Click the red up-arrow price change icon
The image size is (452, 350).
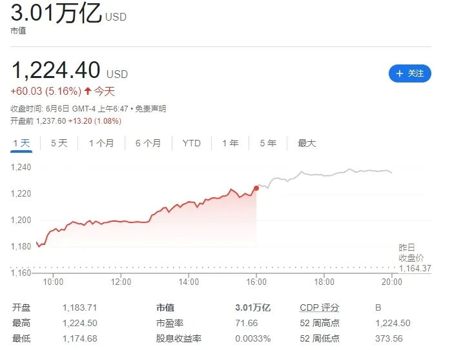[88, 92]
